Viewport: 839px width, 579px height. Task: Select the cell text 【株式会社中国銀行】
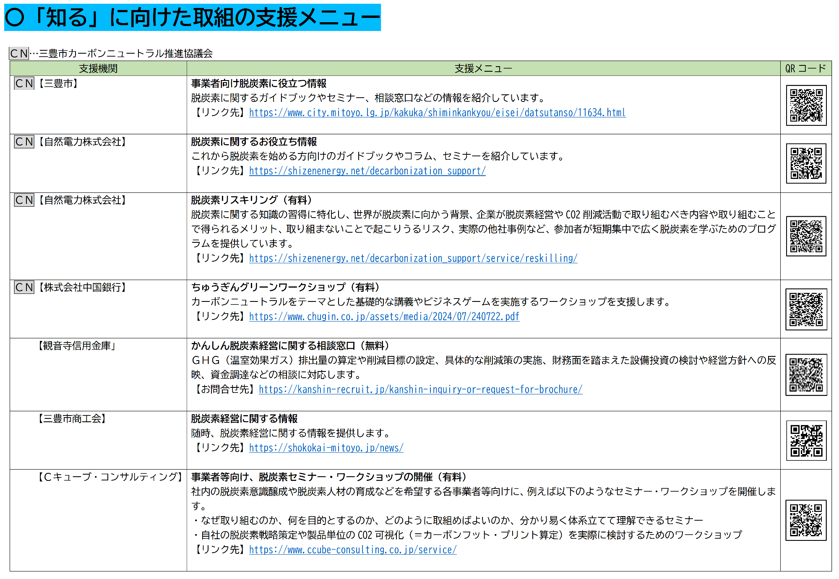tap(82, 287)
